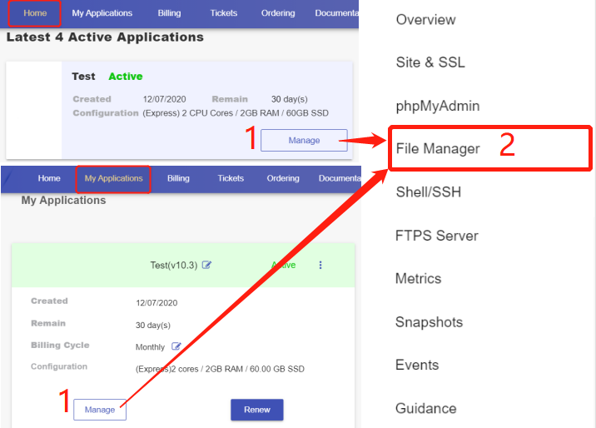Open Snapshots menu item
Screen dimensions: 596x428
[429, 322]
